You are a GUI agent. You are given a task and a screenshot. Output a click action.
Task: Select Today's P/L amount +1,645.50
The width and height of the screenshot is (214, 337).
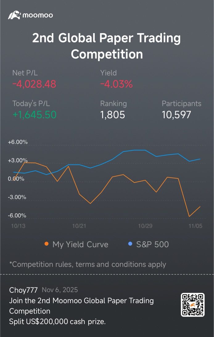(x=35, y=115)
